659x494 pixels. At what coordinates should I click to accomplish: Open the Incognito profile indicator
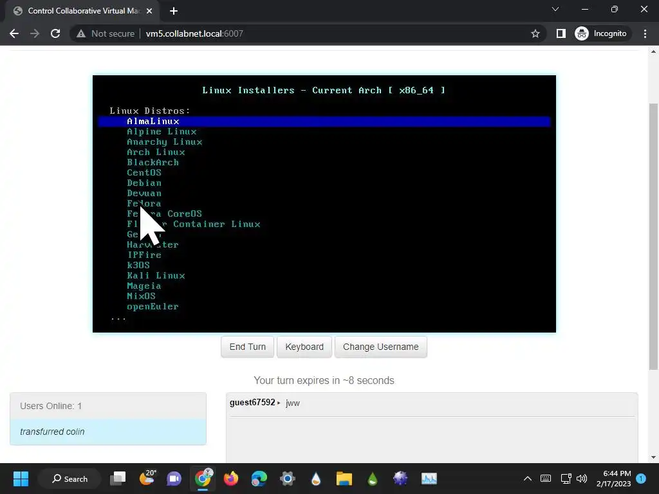click(601, 33)
